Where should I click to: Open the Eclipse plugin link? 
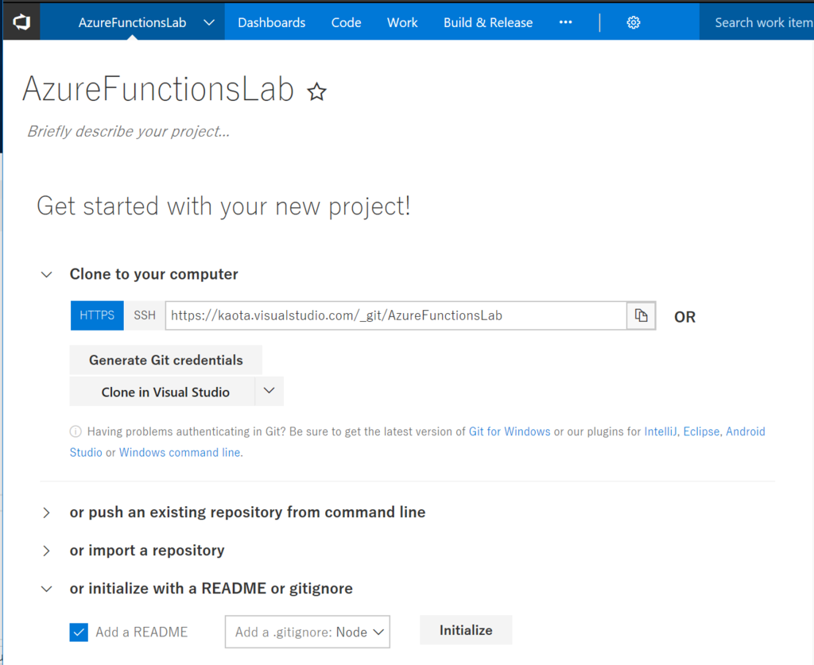point(701,431)
